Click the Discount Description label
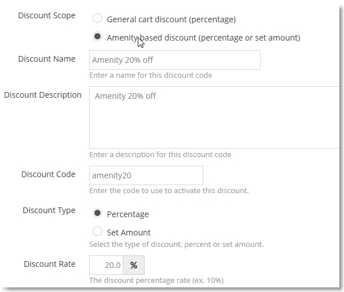The height and width of the screenshot is (292, 344). [43, 95]
